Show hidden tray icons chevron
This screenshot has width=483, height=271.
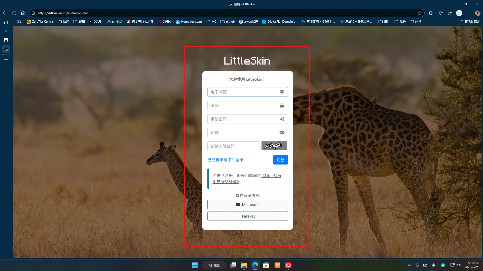[409, 265]
